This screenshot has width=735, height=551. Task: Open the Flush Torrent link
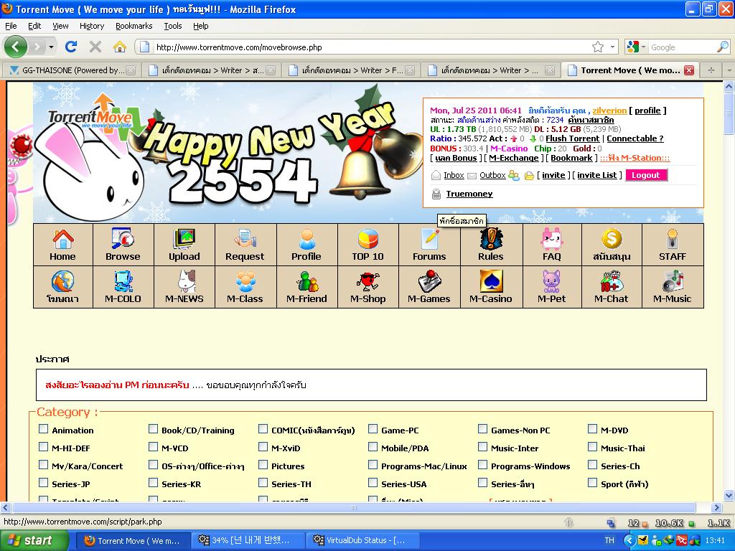point(572,138)
